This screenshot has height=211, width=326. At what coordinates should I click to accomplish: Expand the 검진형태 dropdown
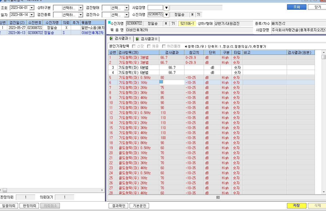[x=126, y=8]
